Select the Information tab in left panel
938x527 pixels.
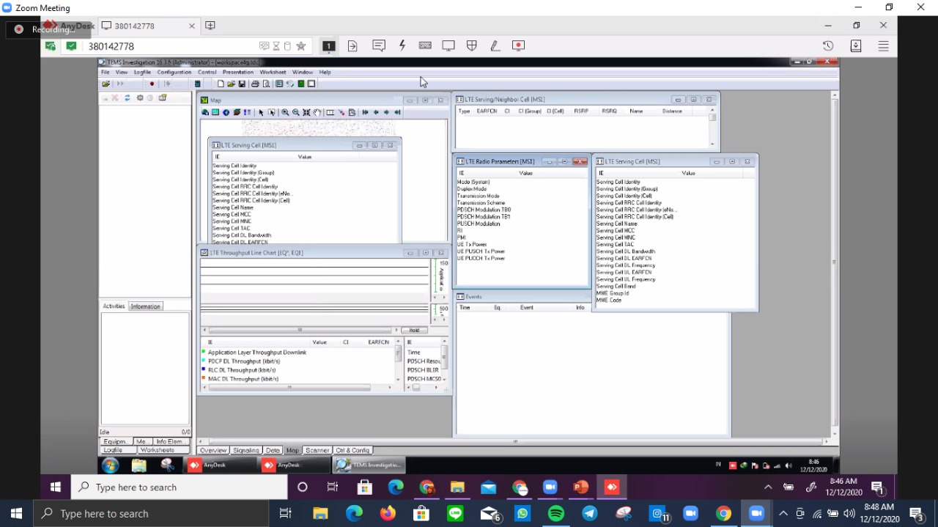click(x=145, y=306)
